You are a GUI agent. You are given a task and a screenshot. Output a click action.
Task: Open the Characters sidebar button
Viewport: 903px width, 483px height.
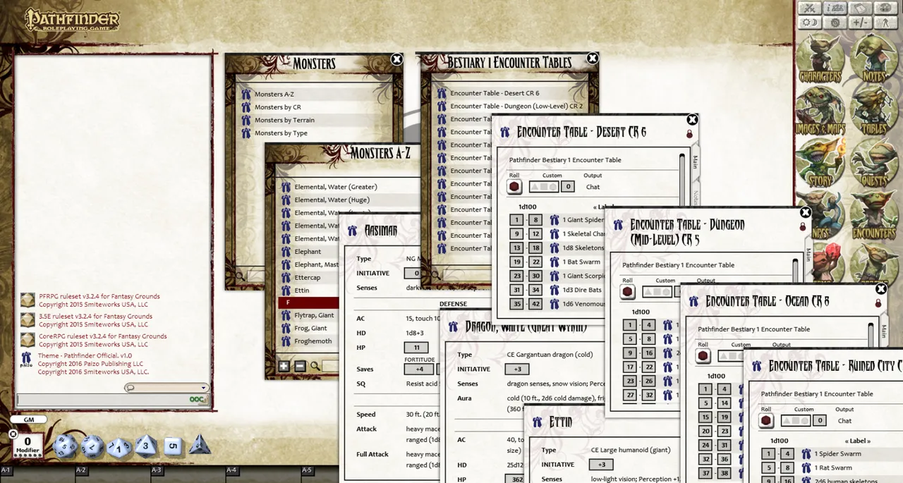pos(820,59)
